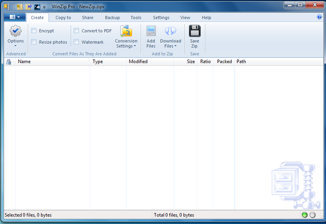Click the lock icon column header
Screen dimensions: 326x224
(9, 62)
